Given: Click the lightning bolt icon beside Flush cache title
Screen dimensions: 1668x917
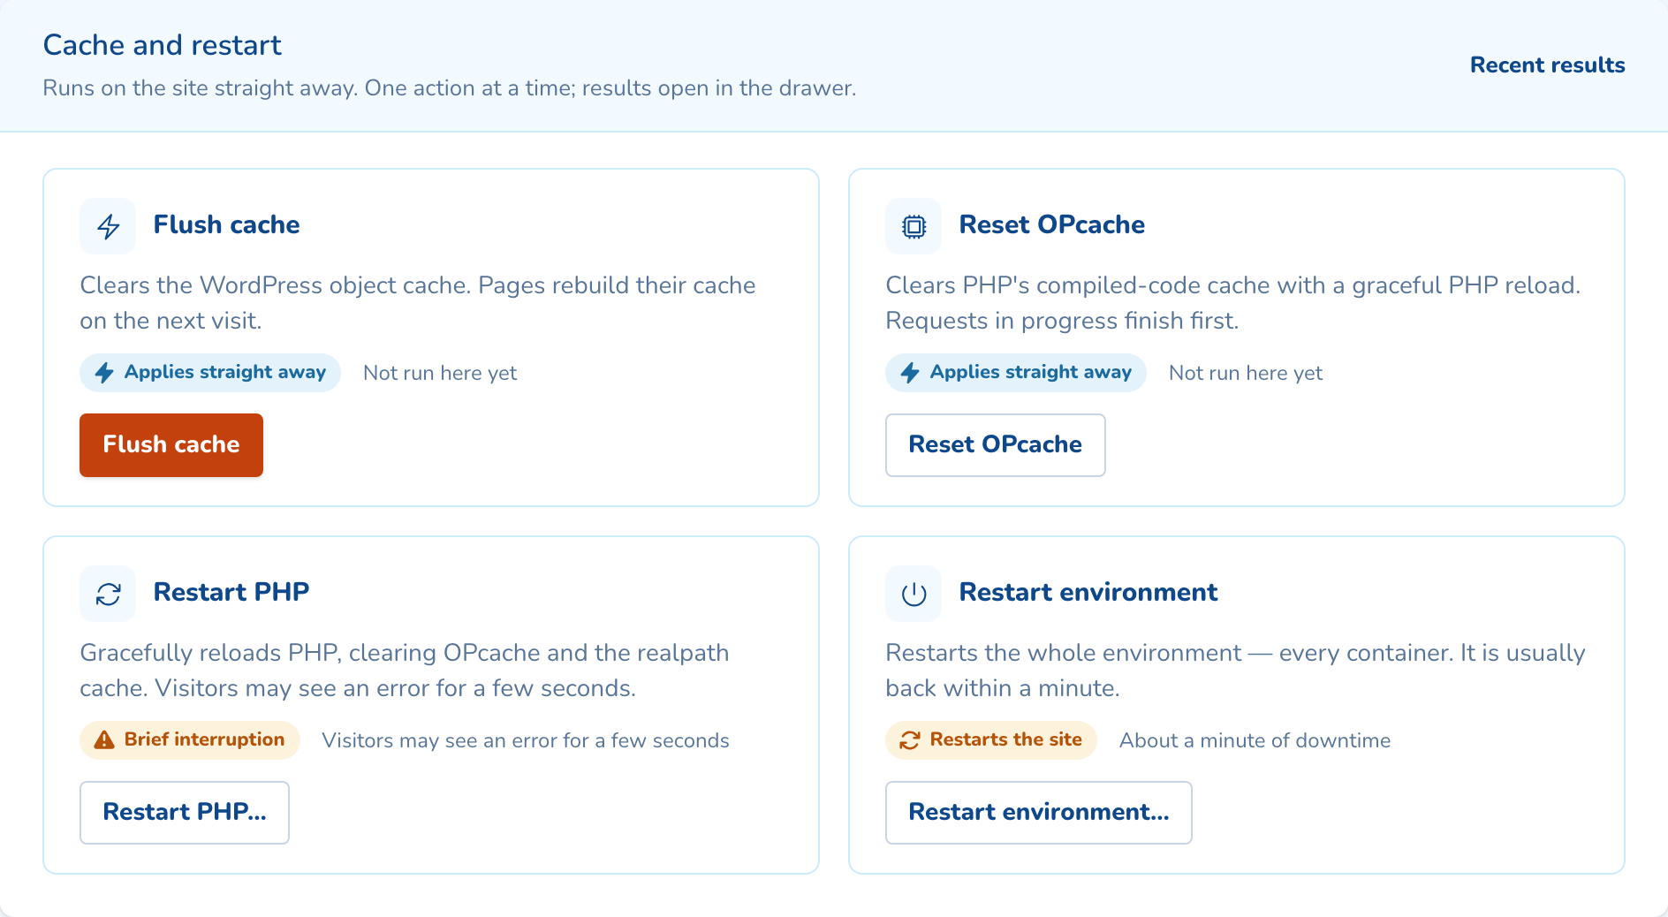Looking at the screenshot, I should pos(108,226).
